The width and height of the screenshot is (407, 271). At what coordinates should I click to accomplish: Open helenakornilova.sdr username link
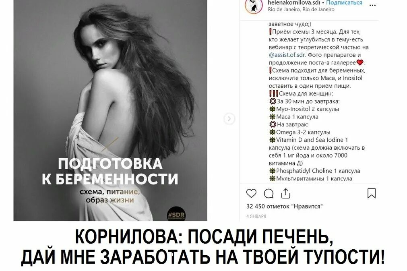pyautogui.click(x=294, y=2)
